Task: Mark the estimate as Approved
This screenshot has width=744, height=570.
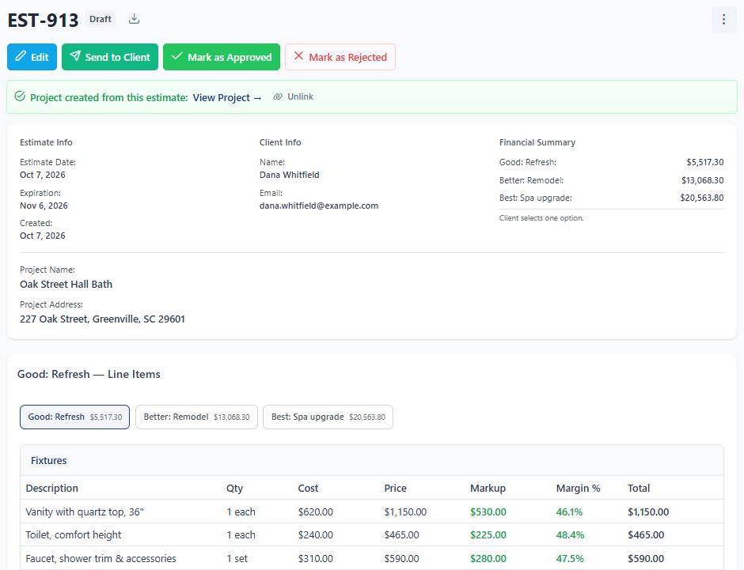Action: (221, 57)
